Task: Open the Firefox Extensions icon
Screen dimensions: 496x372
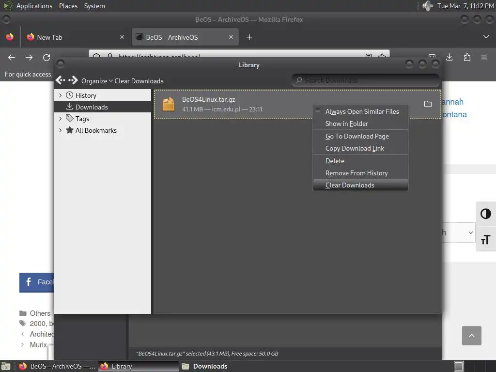Action: 467,57
